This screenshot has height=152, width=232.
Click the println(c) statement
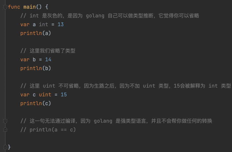click(36, 103)
